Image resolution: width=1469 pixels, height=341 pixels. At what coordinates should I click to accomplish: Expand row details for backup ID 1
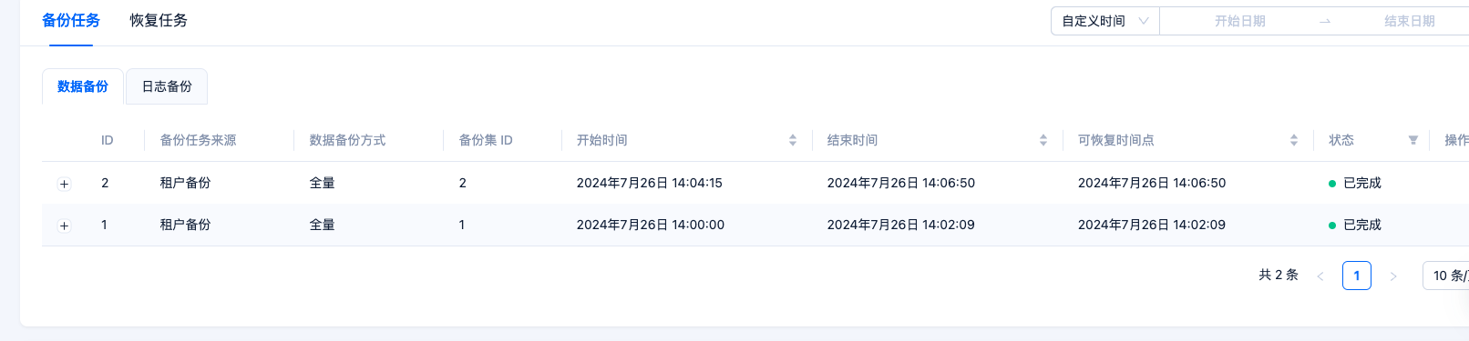(64, 226)
